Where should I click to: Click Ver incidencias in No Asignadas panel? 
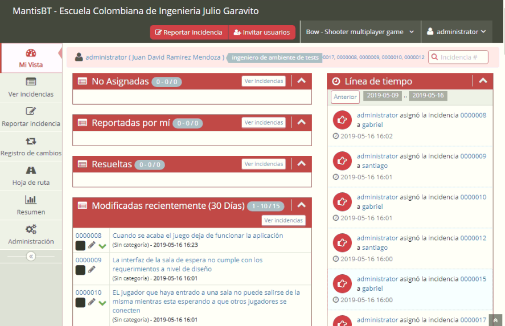pyautogui.click(x=264, y=81)
